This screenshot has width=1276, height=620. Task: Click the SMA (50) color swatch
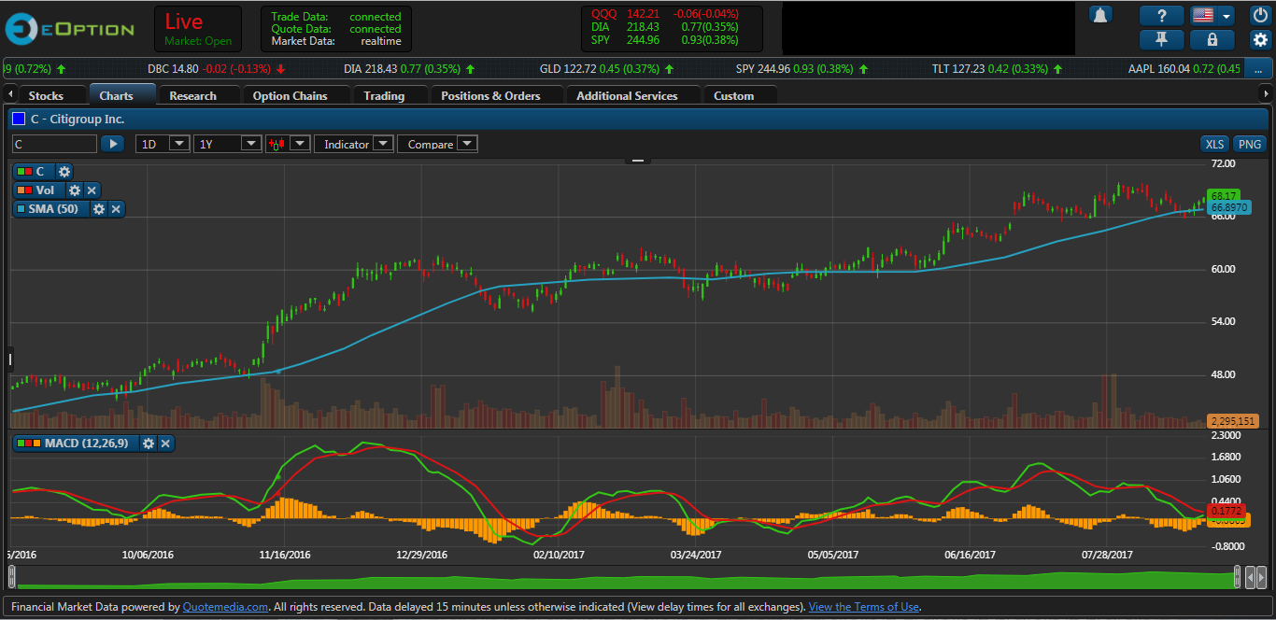pos(21,209)
